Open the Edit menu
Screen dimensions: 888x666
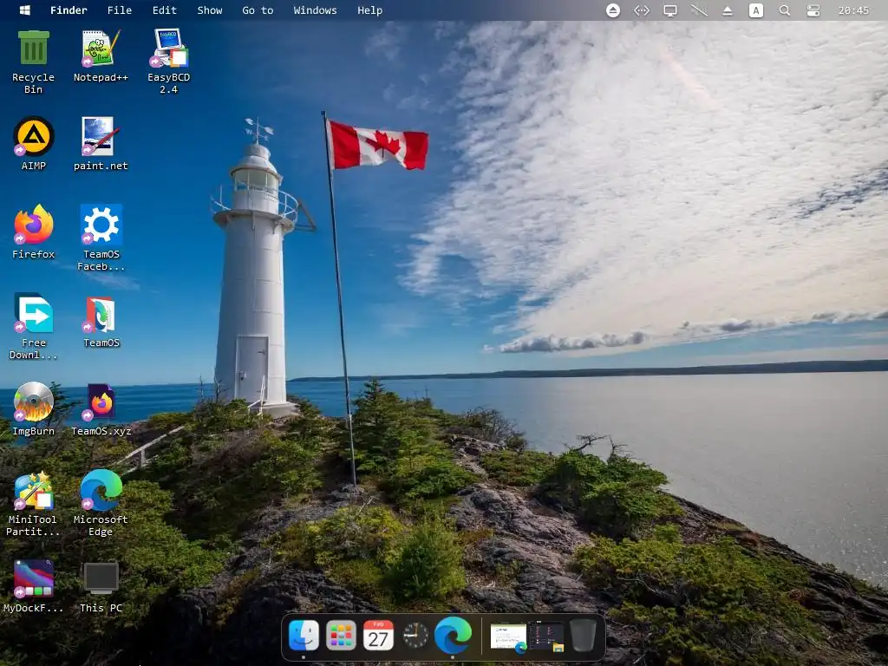(x=164, y=10)
